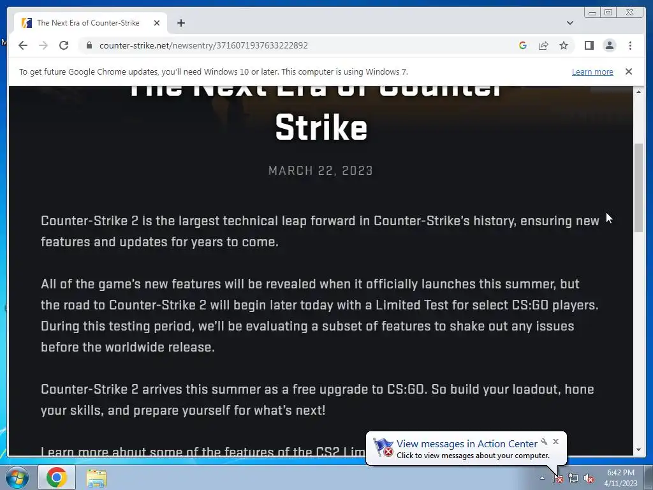Open View messages in Action Center

(467, 444)
